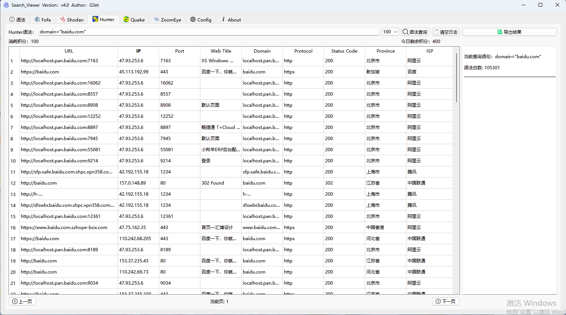Select the Hunter tab

(x=104, y=19)
